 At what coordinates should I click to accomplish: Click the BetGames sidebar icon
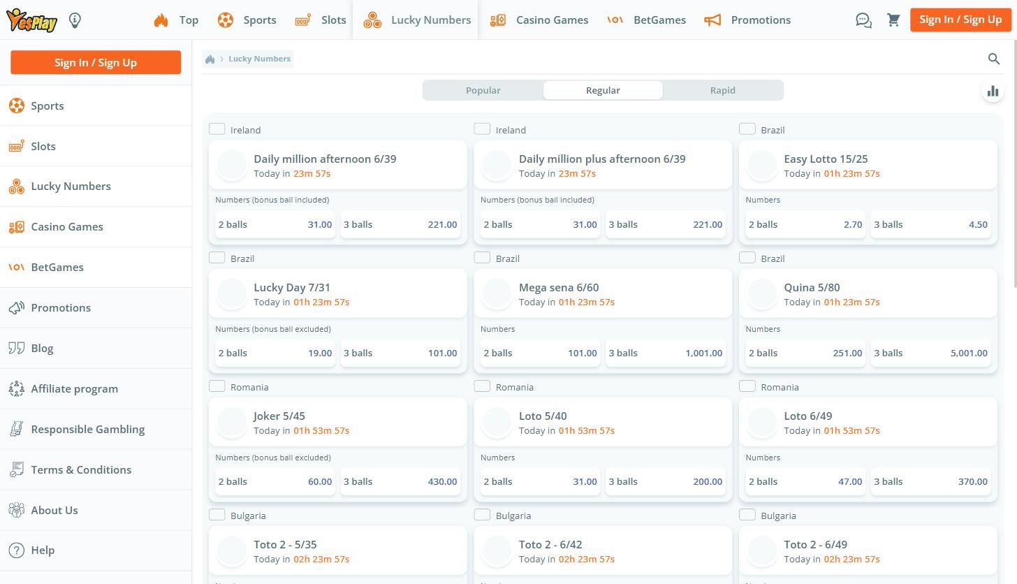click(x=16, y=268)
